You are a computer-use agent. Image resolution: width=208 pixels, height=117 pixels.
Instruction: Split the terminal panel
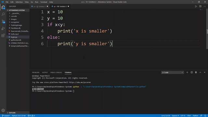pyautogui.click(x=192, y=72)
